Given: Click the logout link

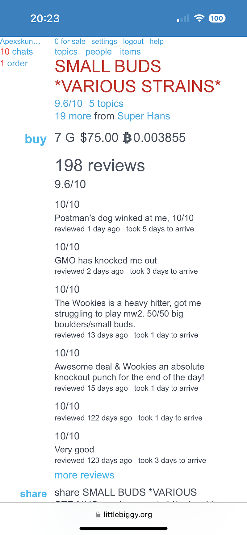Looking at the screenshot, I should 133,41.
